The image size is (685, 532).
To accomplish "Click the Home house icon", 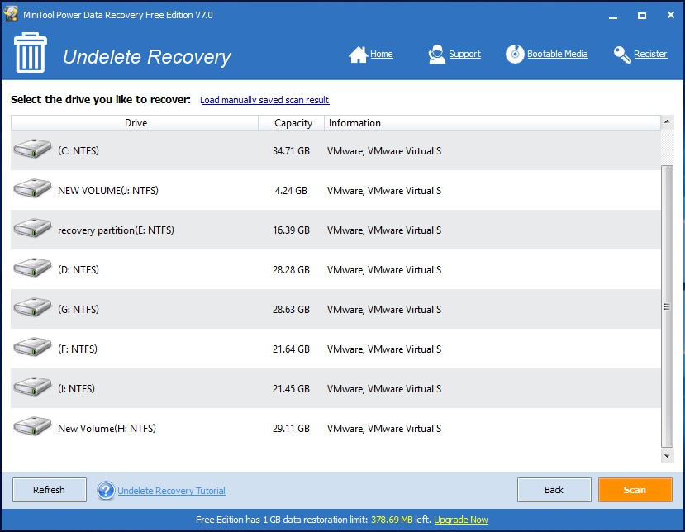I will tap(359, 55).
